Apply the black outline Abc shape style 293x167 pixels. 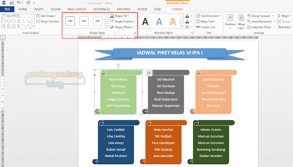70,21
